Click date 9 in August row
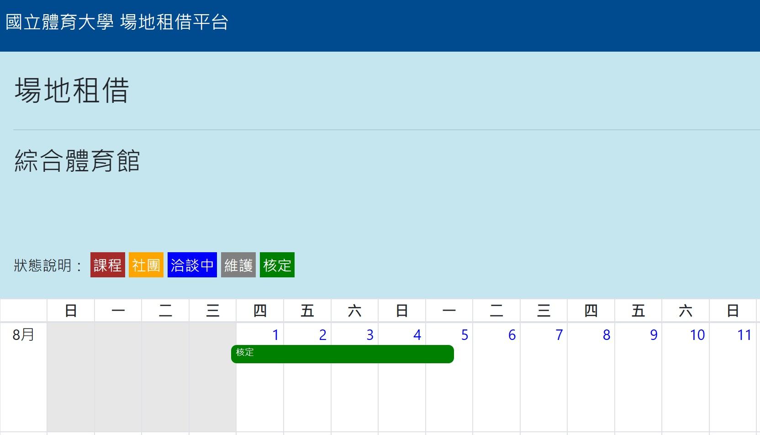760x435 pixels. point(654,335)
